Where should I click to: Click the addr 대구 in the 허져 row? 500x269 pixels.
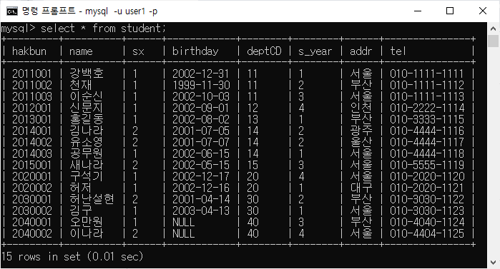(x=361, y=188)
